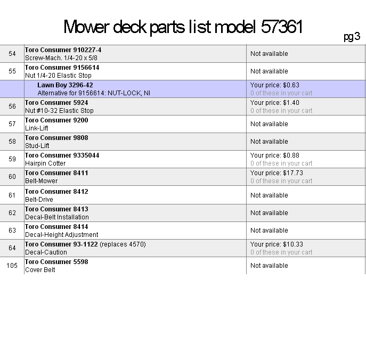Open Toro Consumer 9156614 nut entry

pos(62,68)
